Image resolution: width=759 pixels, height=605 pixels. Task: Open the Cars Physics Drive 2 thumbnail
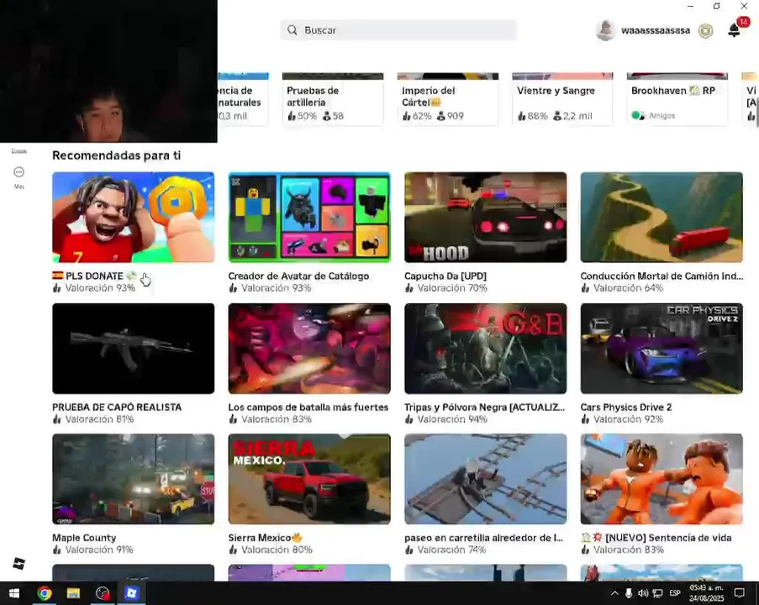point(661,349)
